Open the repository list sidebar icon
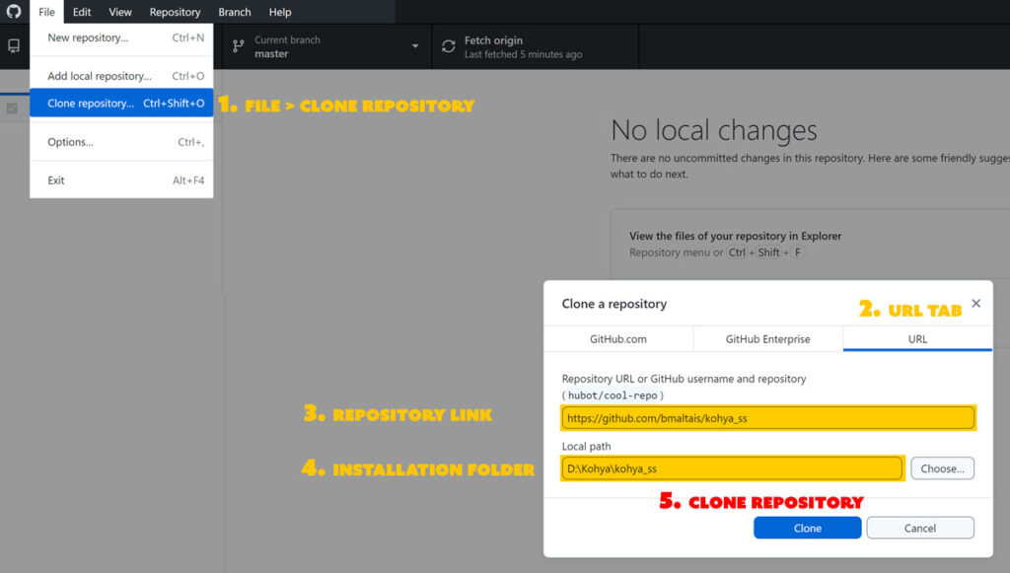The height and width of the screenshot is (573, 1010). pyautogui.click(x=13, y=45)
